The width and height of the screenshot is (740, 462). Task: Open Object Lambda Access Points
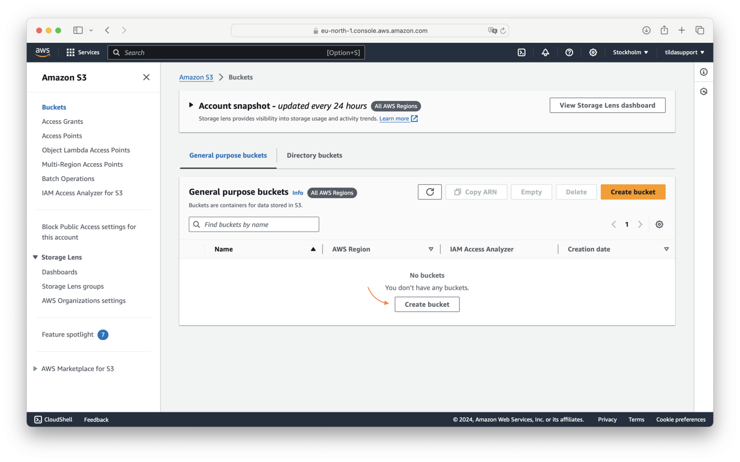(x=86, y=150)
